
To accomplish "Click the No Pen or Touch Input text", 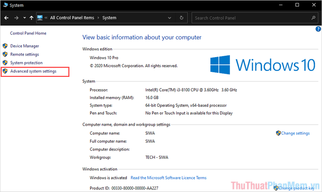I will [189, 113].
